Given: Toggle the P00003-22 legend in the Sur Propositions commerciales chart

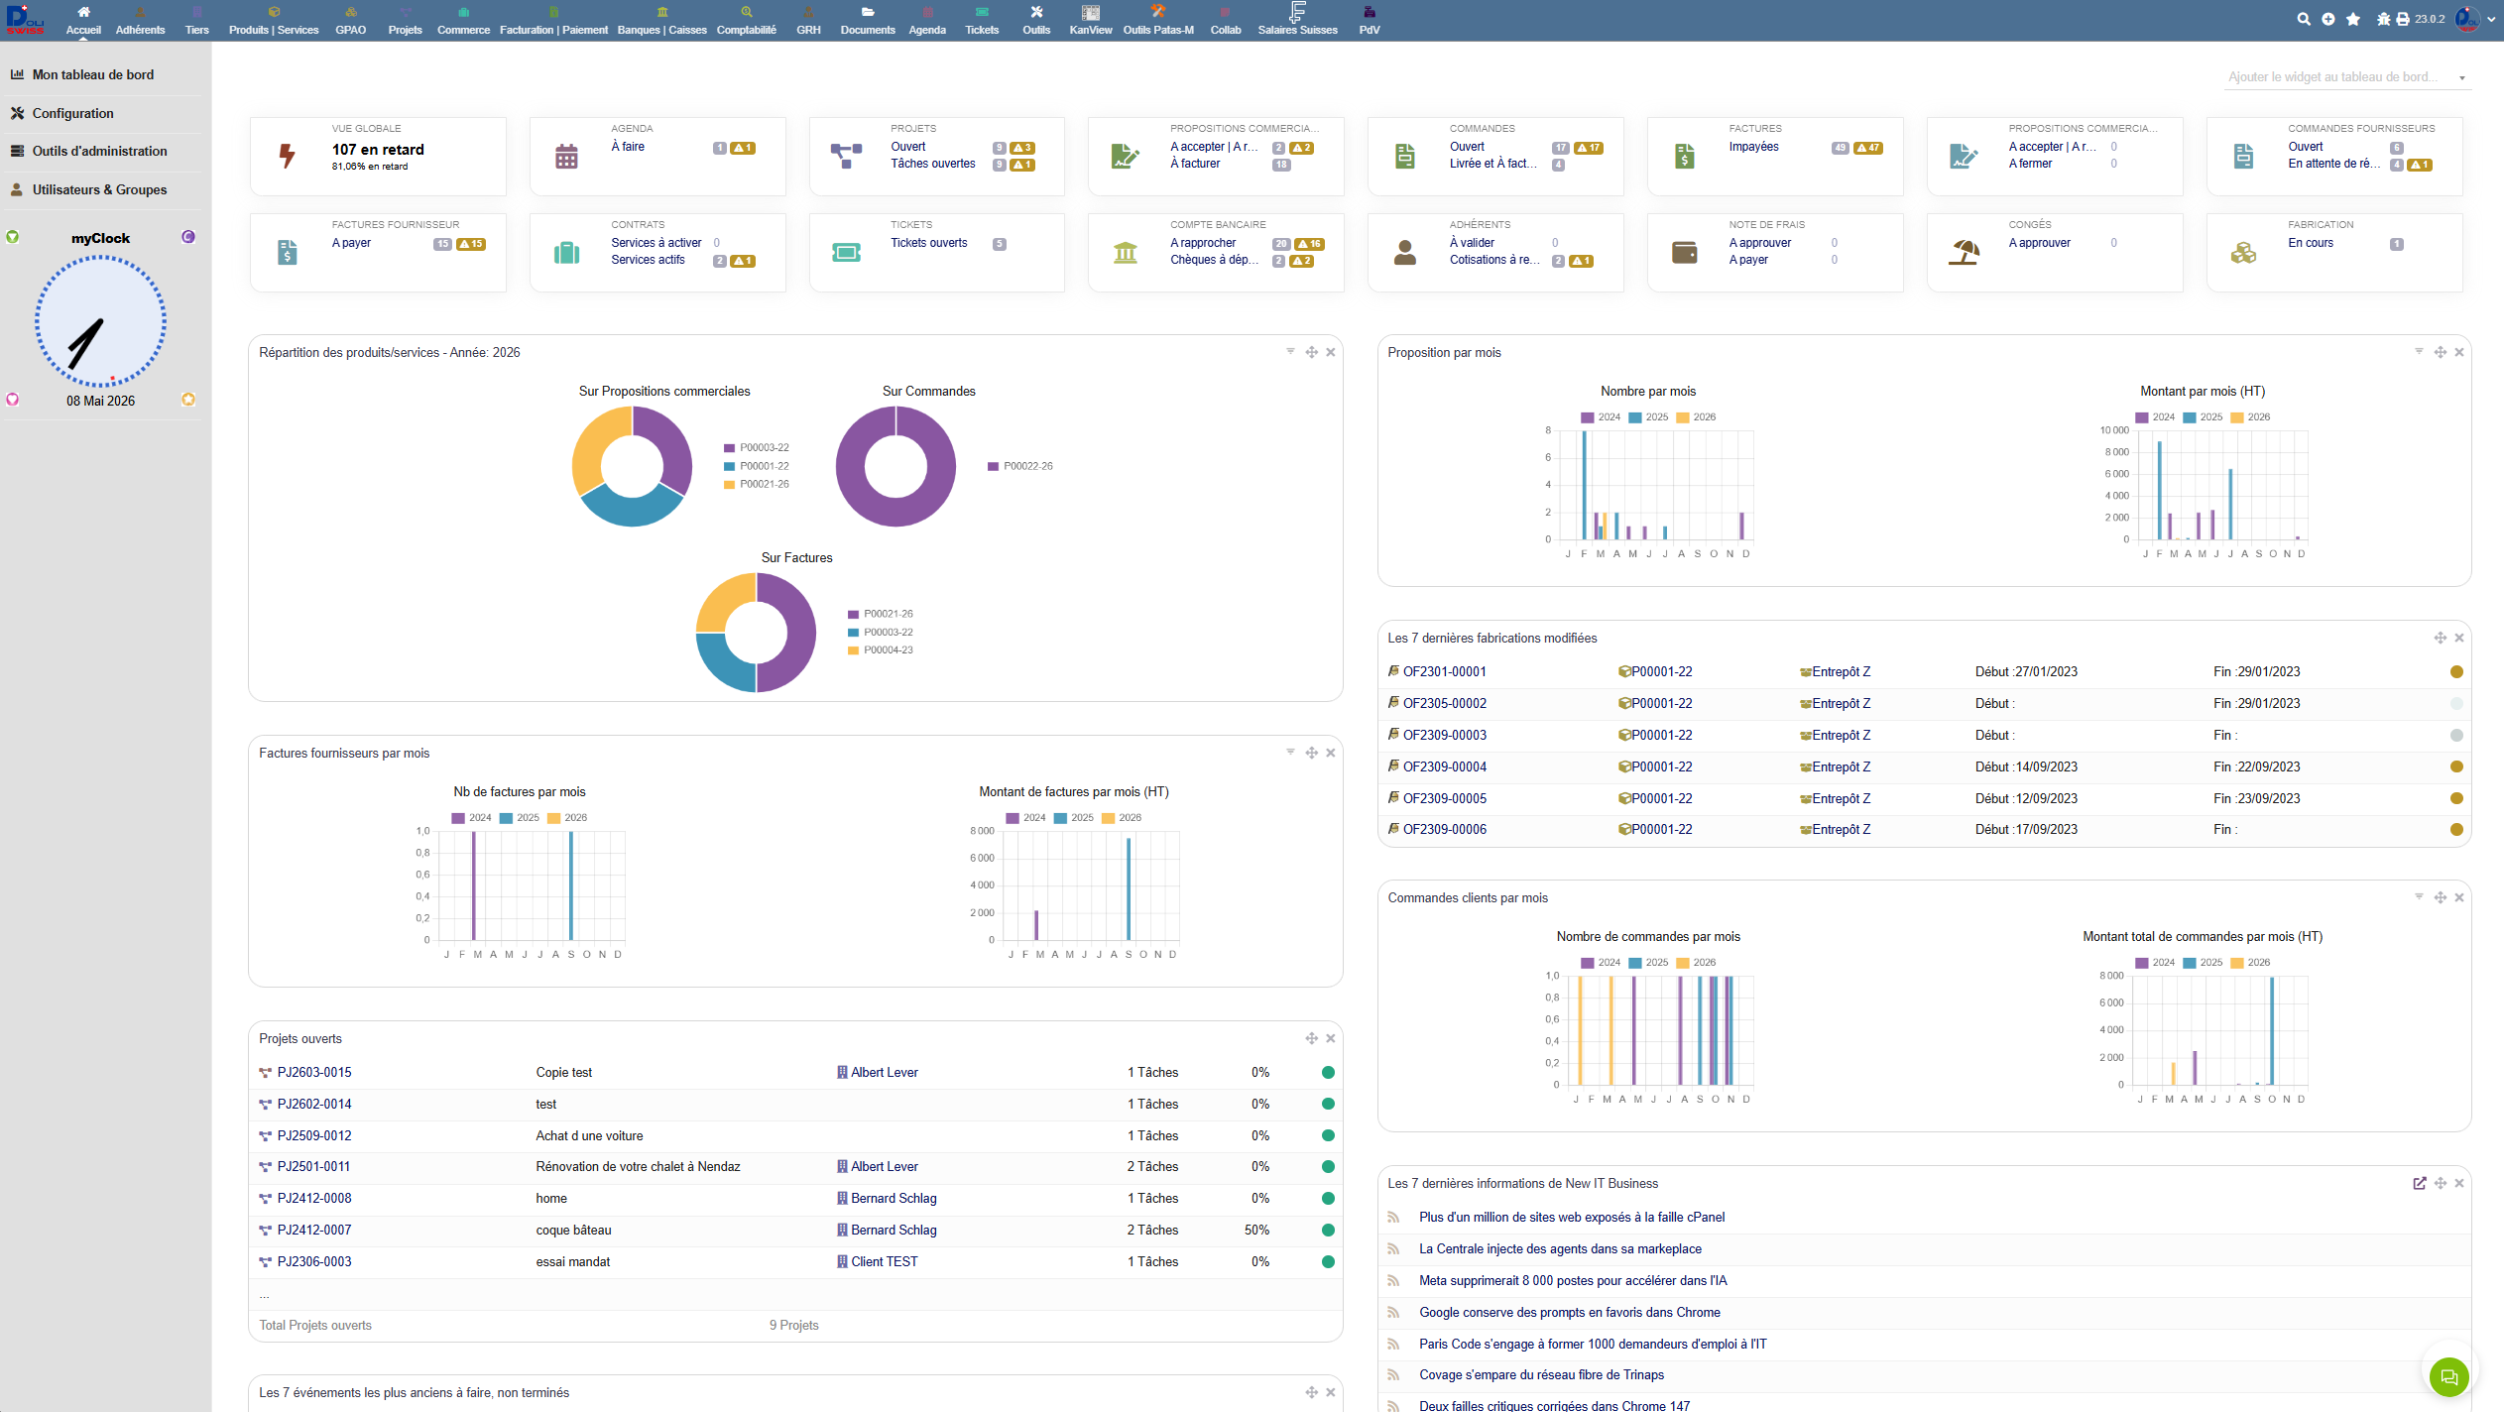Looking at the screenshot, I should coord(757,448).
